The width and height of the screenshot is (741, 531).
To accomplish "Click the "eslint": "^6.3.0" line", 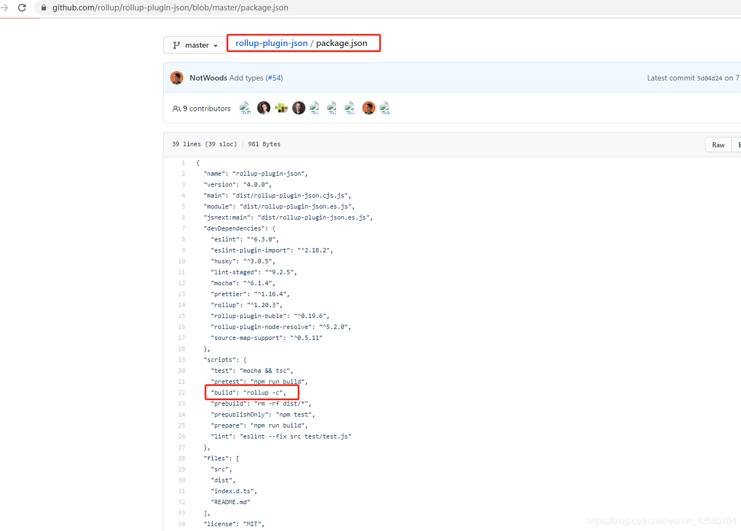I will 245,239.
